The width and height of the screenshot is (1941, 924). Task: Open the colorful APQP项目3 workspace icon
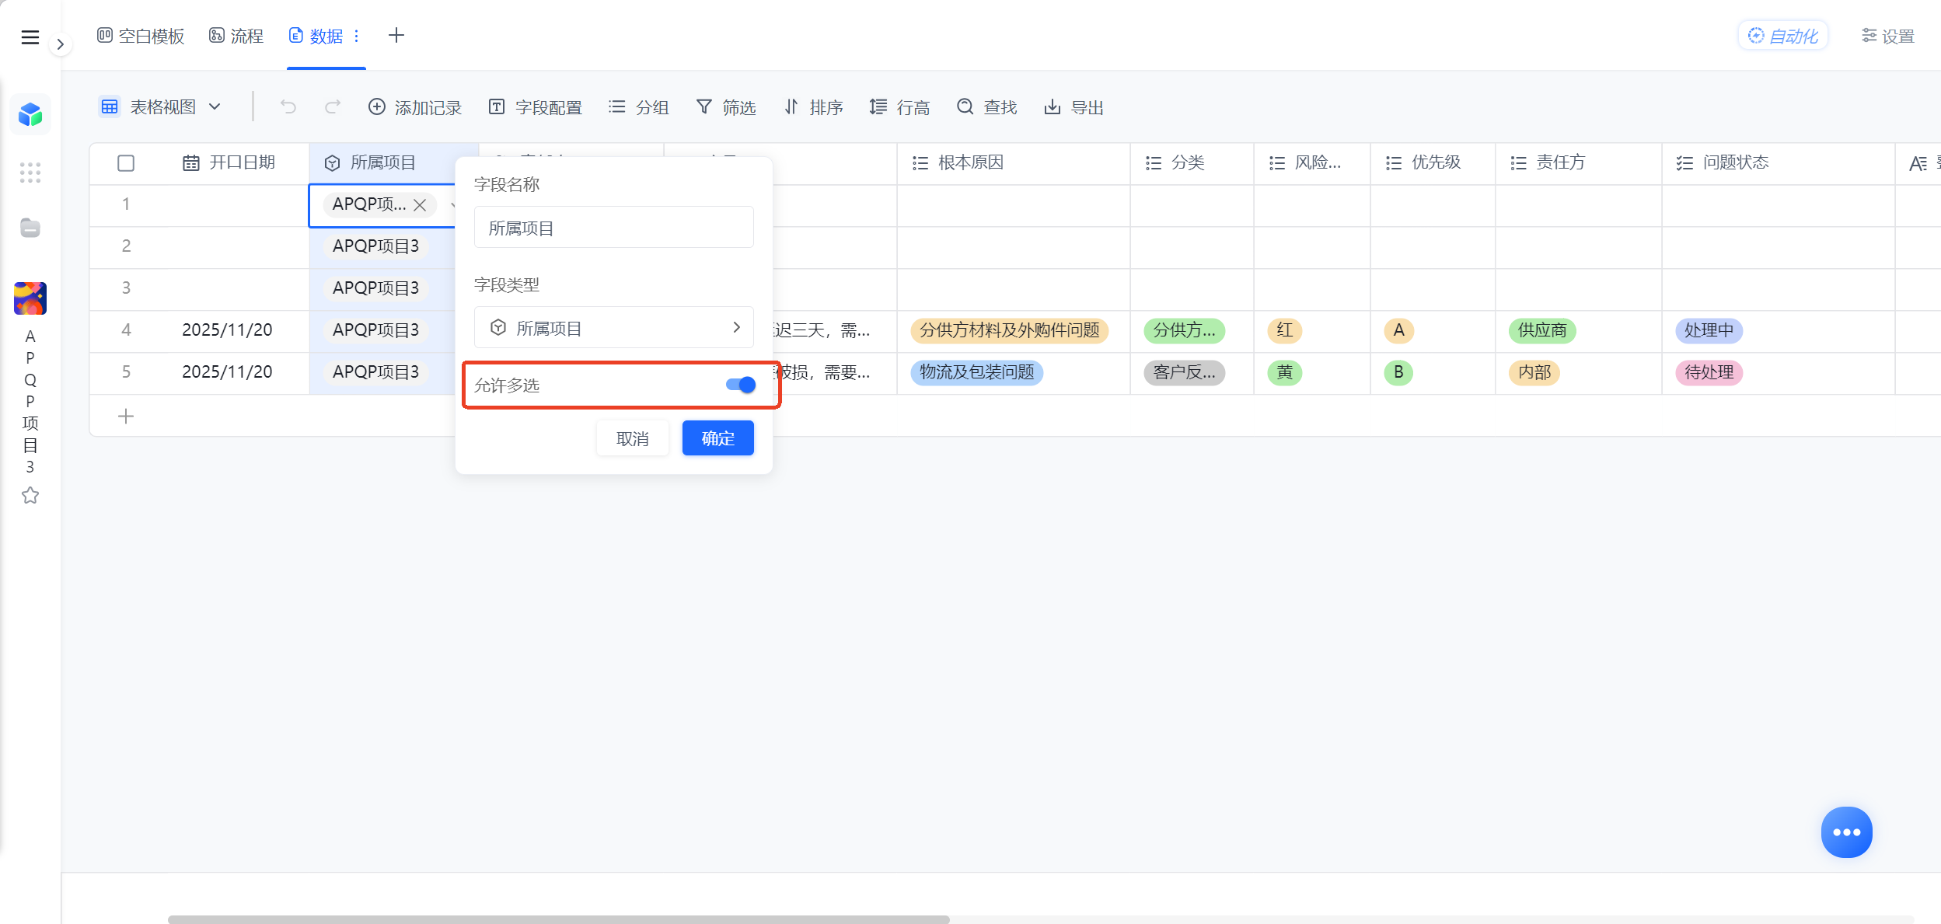30,298
